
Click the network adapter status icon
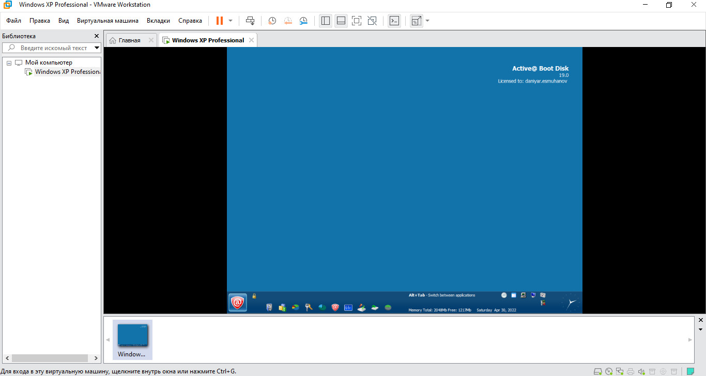620,371
